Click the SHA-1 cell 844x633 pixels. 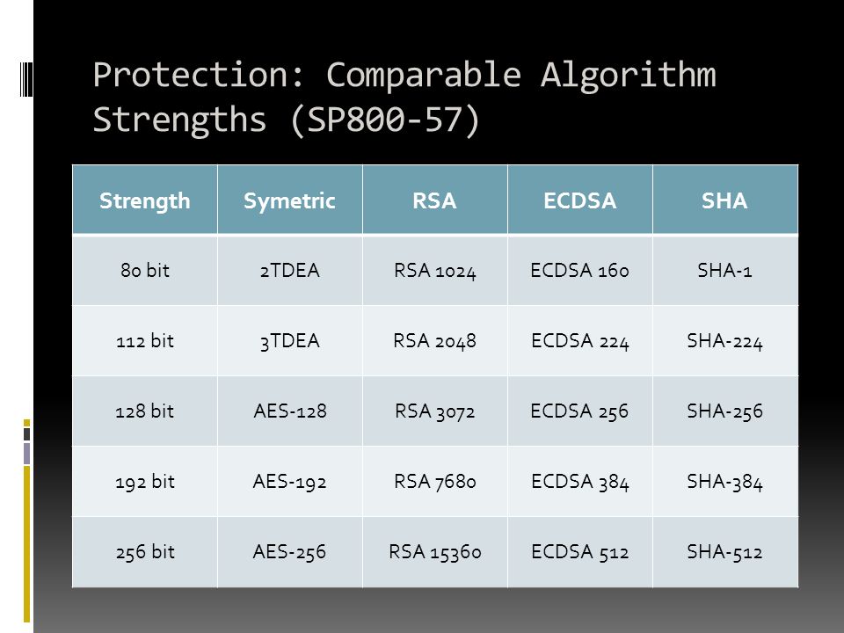[725, 270]
